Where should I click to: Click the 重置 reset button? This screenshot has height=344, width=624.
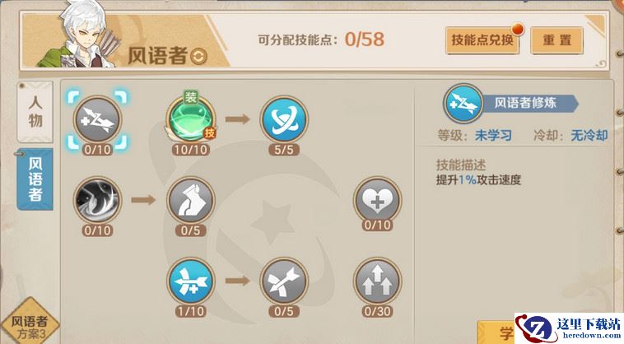tap(556, 40)
